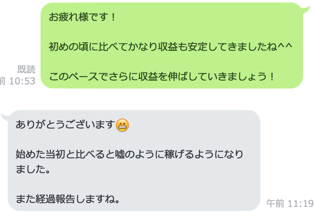Click the line starting 始めた当初と比べると

129,154
